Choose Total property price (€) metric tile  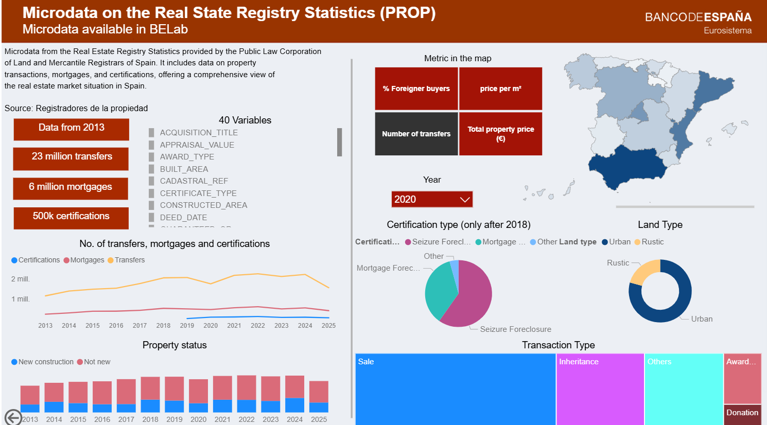pyautogui.click(x=500, y=134)
